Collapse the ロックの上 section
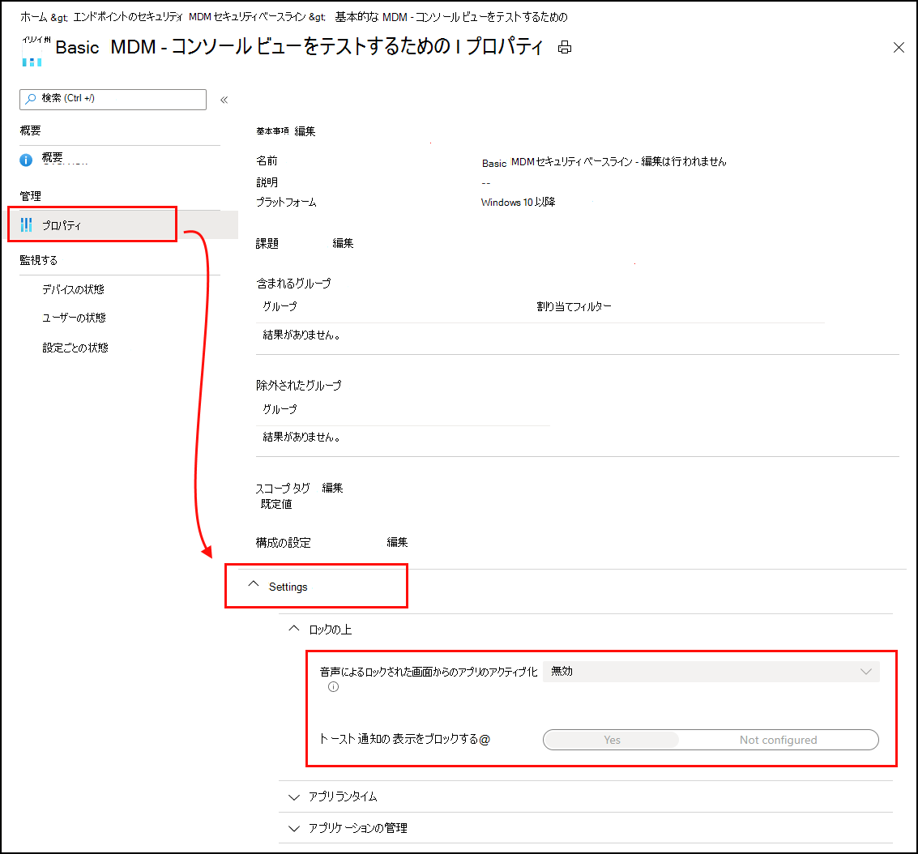 (x=294, y=629)
